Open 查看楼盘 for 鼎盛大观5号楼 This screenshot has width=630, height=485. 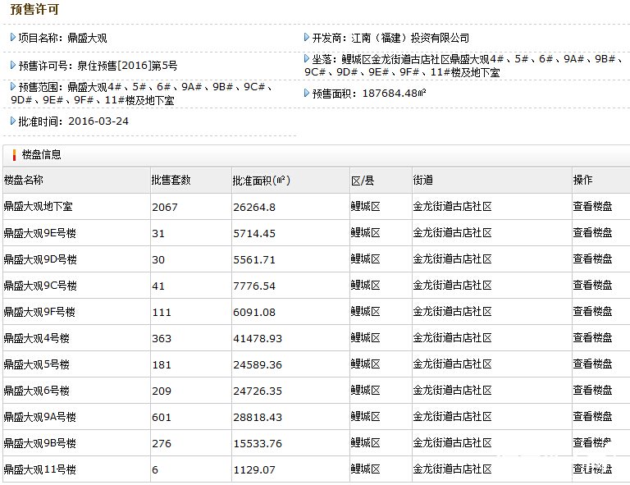click(592, 364)
